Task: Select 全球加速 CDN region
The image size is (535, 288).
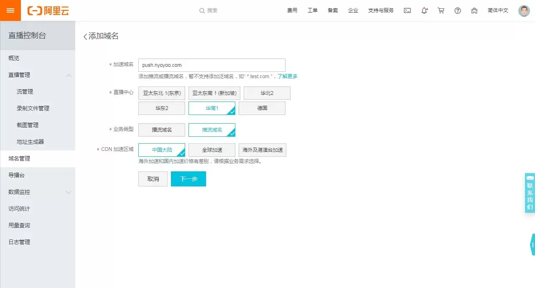Action: coord(212,150)
